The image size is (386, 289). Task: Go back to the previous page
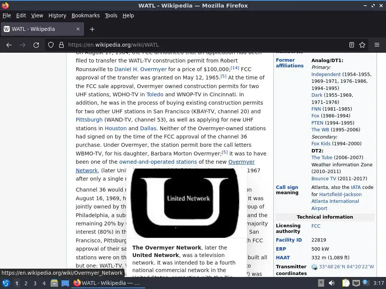[9, 45]
